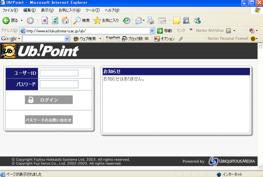
Task: Click popup blocker (ブロック数: 95) button
Action: [x=135, y=39]
